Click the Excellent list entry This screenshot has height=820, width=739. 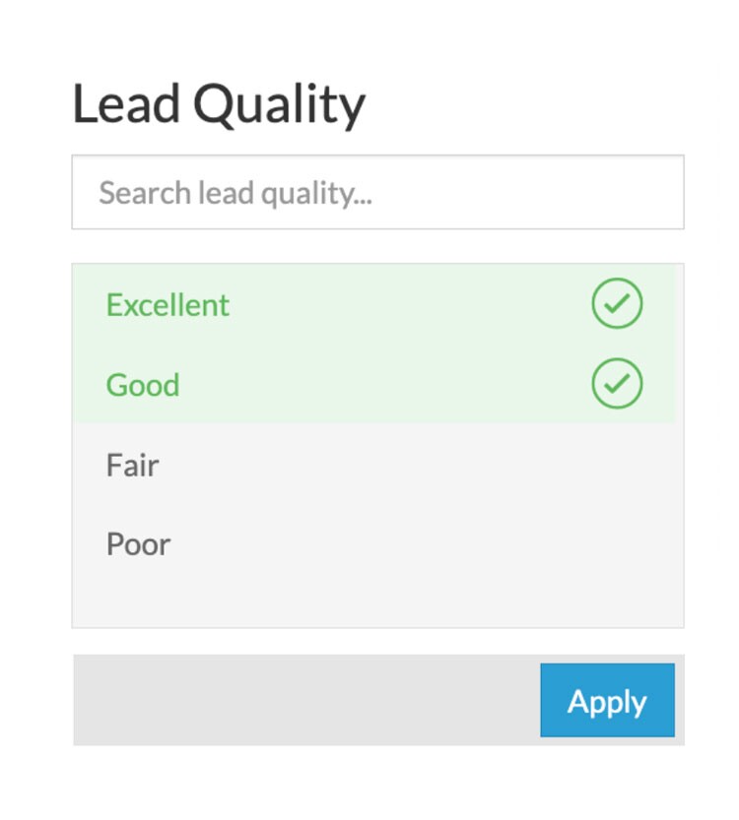166,304
